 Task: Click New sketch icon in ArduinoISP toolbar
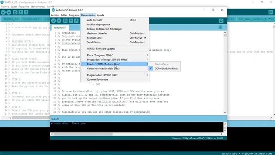tap(65, 21)
